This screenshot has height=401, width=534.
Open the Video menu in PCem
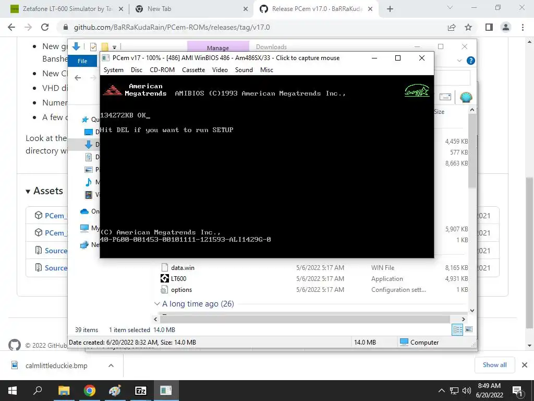[x=220, y=70]
